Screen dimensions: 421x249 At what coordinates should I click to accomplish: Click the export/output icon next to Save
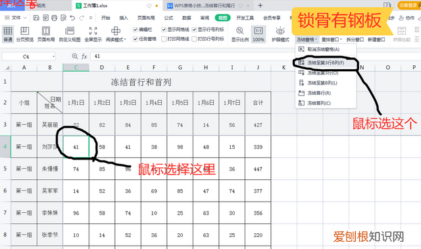(45, 18)
